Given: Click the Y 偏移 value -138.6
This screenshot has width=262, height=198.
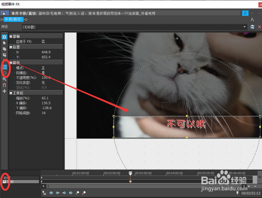Looking at the screenshot, I should (47, 108).
